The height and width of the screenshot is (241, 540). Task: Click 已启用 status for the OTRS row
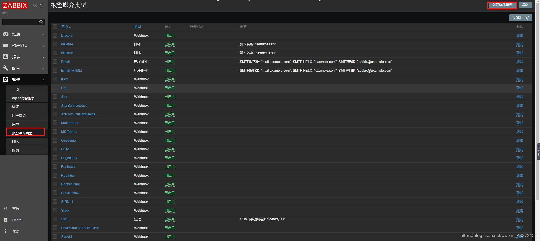(170, 149)
